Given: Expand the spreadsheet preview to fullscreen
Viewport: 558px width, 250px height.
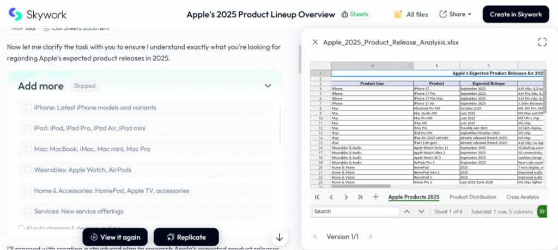Looking at the screenshot, I should (542, 42).
